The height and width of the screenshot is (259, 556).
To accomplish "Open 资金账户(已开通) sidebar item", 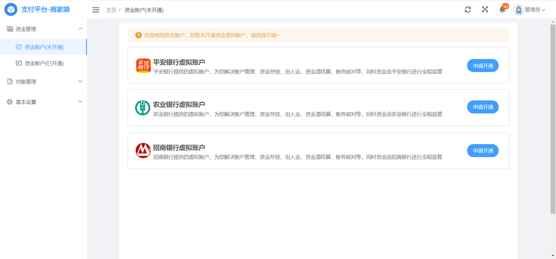I will tap(43, 63).
